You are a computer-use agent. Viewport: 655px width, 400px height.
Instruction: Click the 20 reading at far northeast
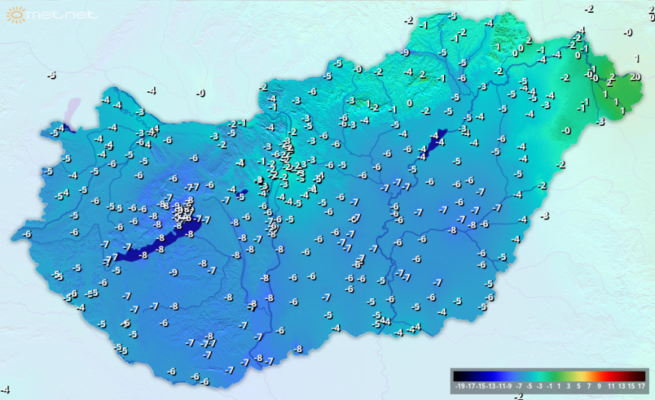(636, 76)
